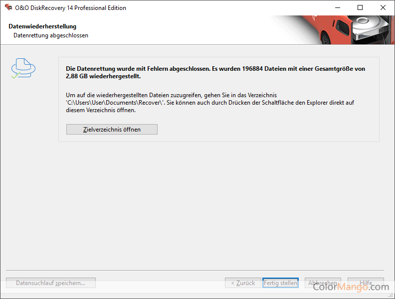Click the < Zurück button
Viewport: 395px width, 299px height.
coord(243,283)
